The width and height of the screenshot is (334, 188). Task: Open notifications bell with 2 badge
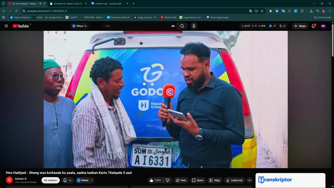[313, 26]
